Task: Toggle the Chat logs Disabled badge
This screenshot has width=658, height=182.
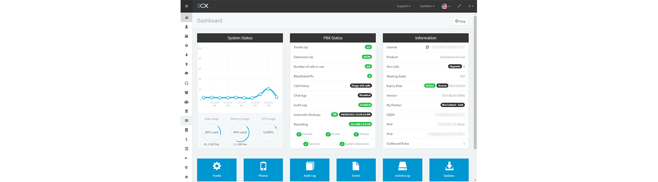Action: click(364, 95)
